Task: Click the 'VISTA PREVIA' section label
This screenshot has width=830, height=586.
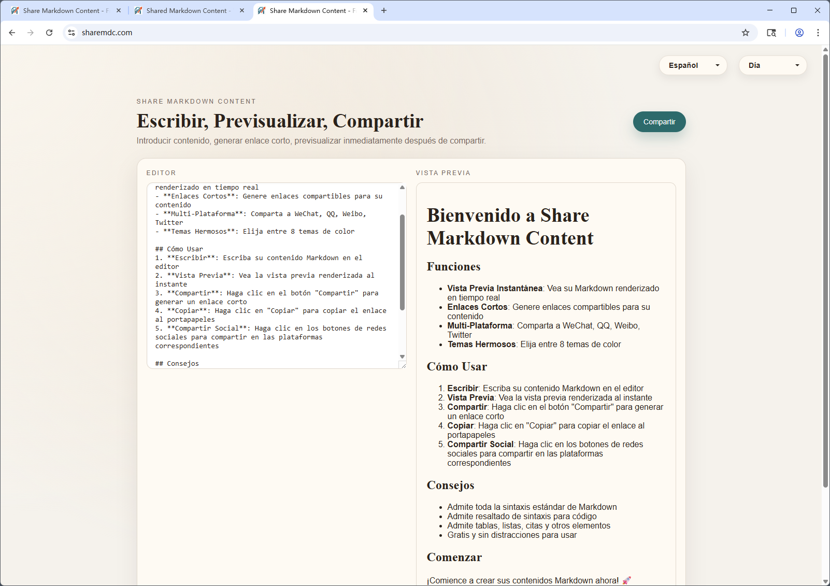Action: (x=443, y=173)
